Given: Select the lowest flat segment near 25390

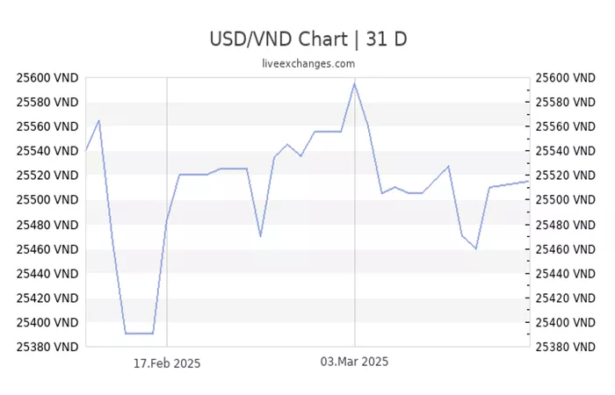Looking at the screenshot, I should coord(139,334).
